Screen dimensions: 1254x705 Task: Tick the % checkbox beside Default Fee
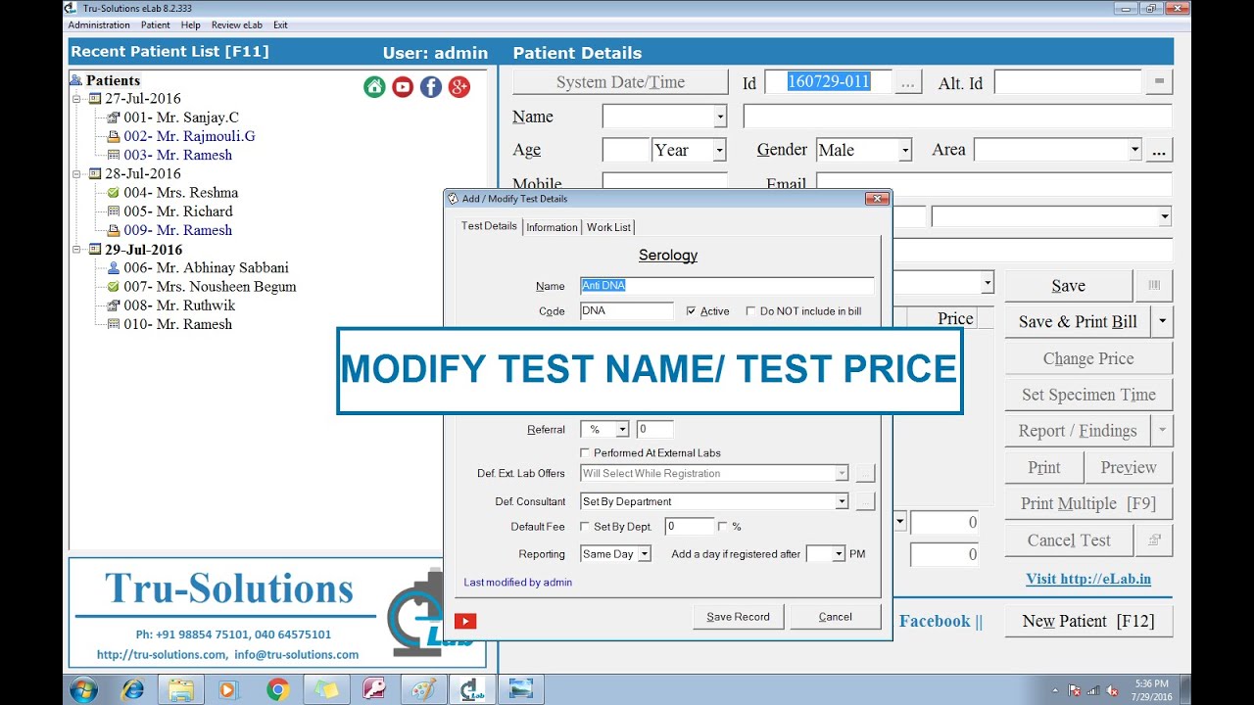723,527
